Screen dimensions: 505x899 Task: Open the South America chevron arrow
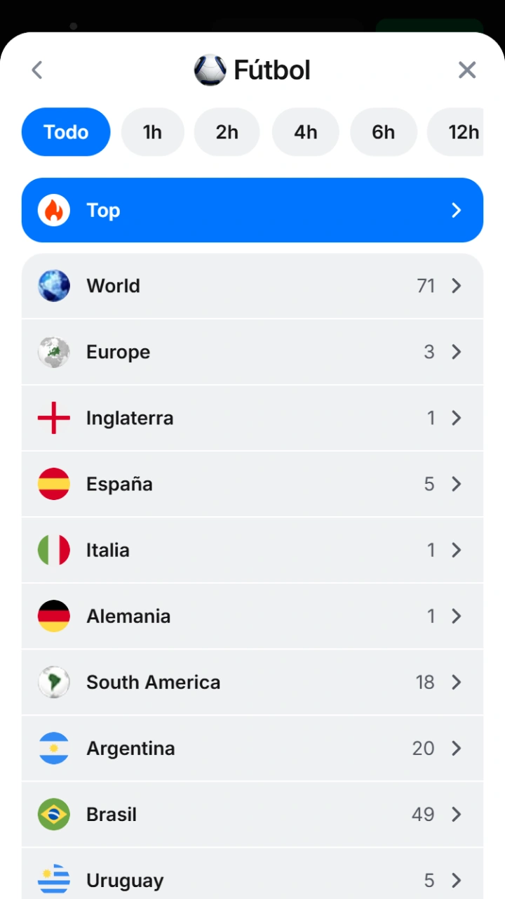(457, 682)
